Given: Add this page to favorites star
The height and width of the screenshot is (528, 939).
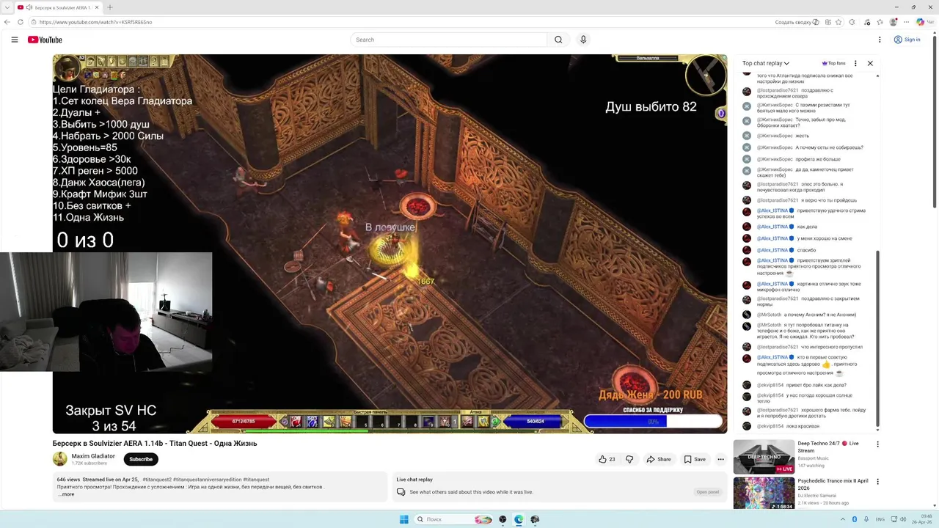Looking at the screenshot, I should 838,22.
